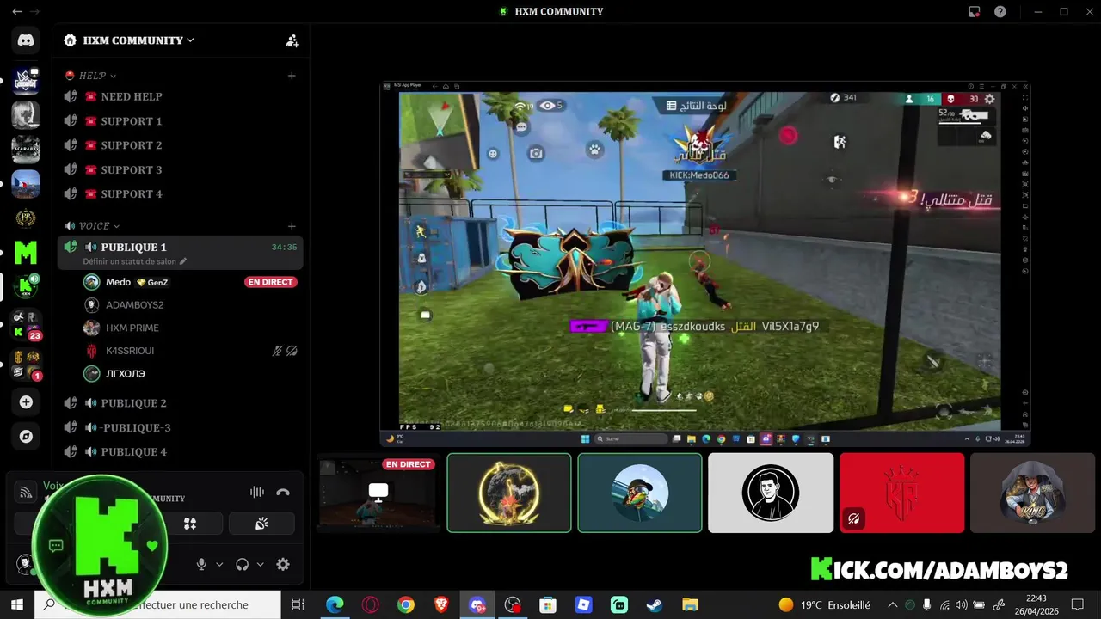Open Opera browser from the taskbar
This screenshot has width=1101, height=619.
pyautogui.click(x=371, y=605)
